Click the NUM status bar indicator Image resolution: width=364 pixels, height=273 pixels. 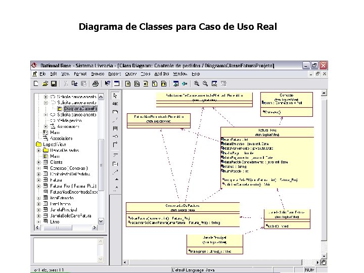click(x=309, y=270)
